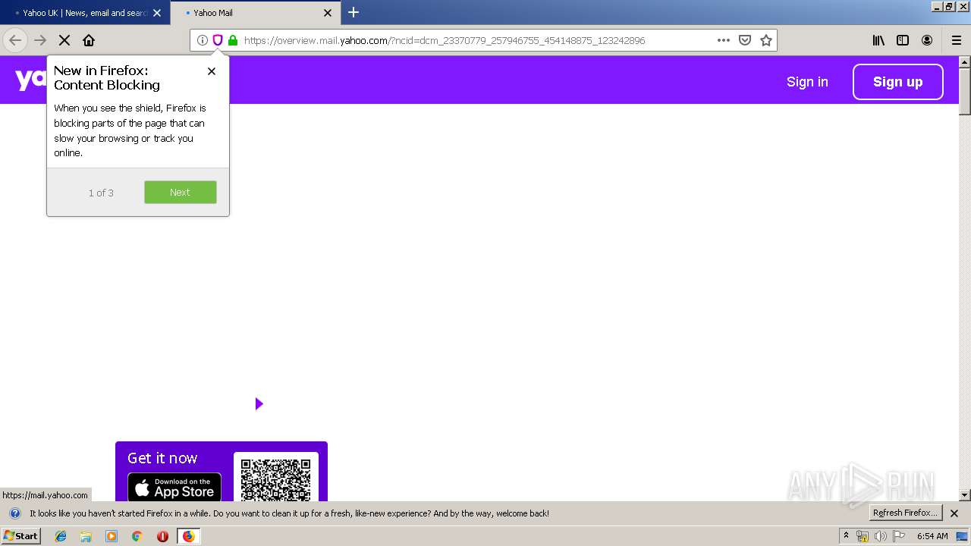
Task: Close the Yahoo Mail tab
Action: point(328,13)
